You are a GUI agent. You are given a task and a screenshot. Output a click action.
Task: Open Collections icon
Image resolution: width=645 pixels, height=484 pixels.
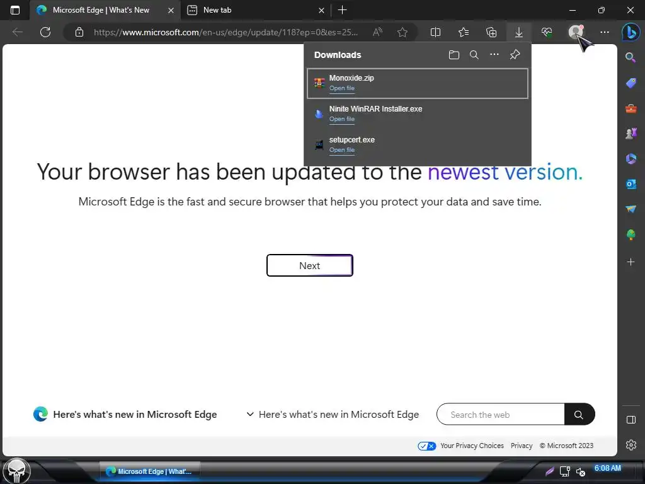(491, 32)
